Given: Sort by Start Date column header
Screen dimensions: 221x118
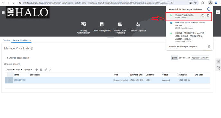Looking at the screenshot, I should [183, 75].
